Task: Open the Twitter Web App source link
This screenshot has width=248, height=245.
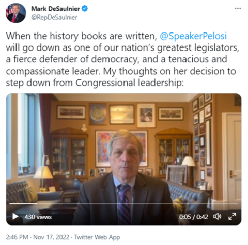Action: tap(97, 237)
